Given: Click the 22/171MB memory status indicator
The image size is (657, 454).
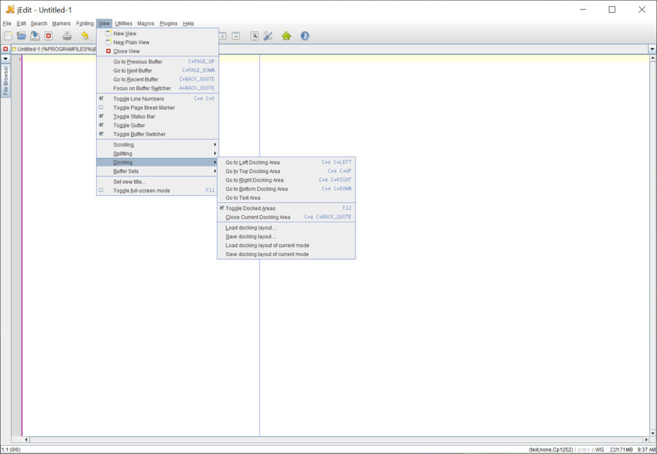Looking at the screenshot, I should (621, 450).
